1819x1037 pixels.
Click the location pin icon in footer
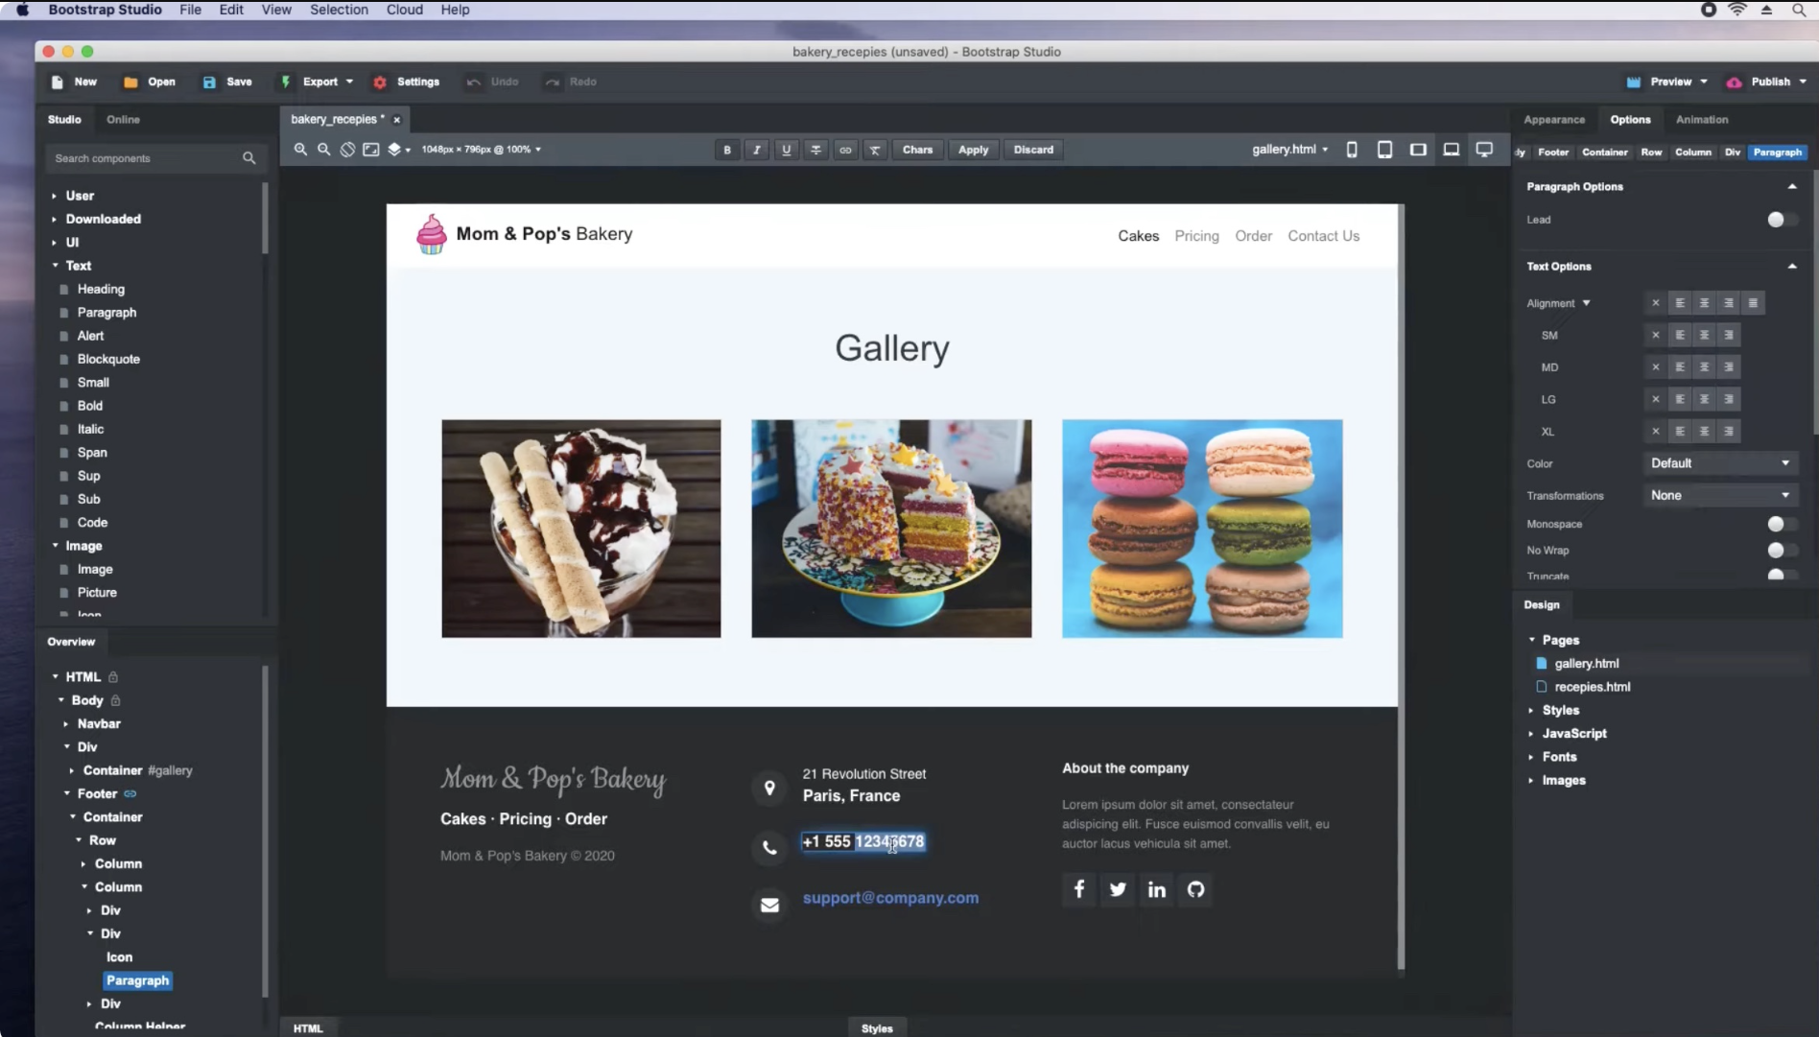tap(769, 789)
